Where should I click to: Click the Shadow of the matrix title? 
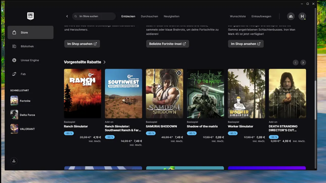click(x=202, y=126)
